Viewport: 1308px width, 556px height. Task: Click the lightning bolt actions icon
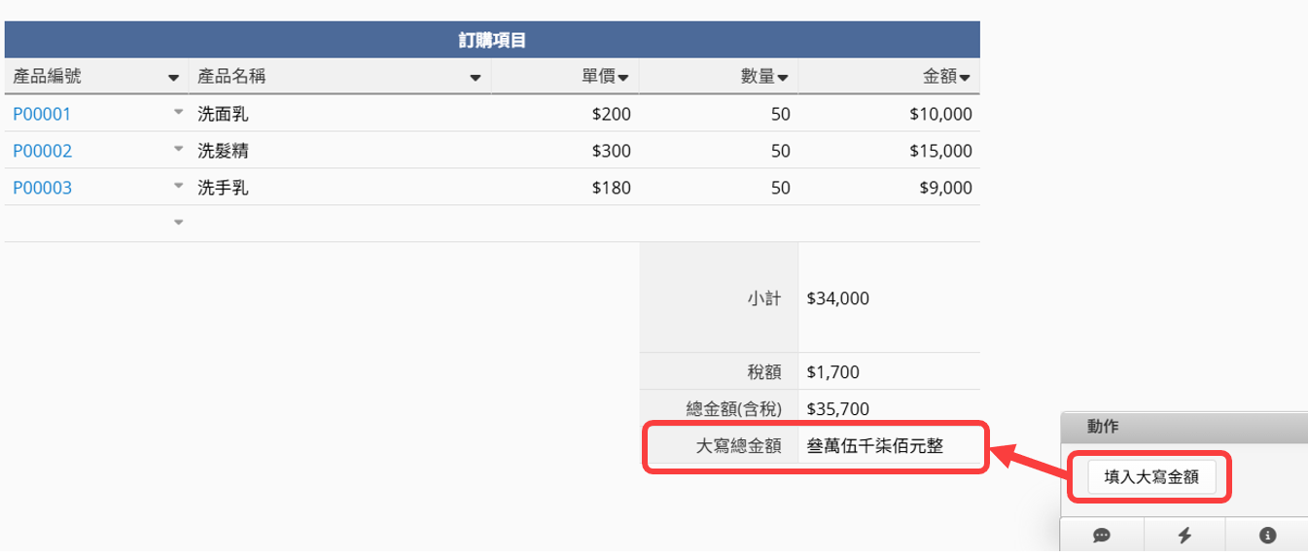pos(1184,536)
